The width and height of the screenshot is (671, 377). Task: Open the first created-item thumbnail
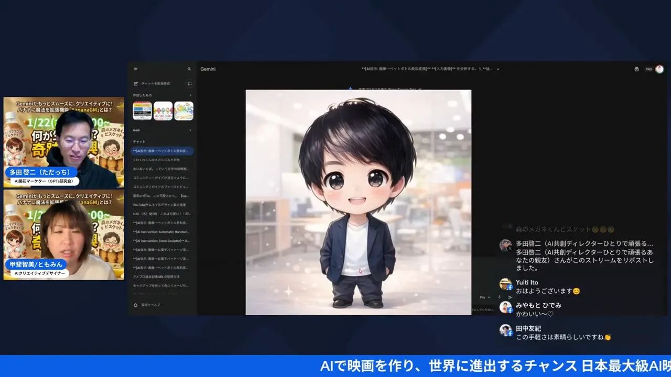pyautogui.click(x=142, y=111)
